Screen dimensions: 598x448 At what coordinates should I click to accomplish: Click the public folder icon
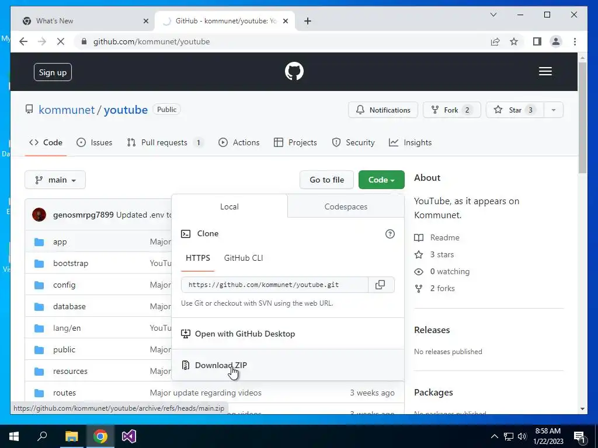(39, 350)
